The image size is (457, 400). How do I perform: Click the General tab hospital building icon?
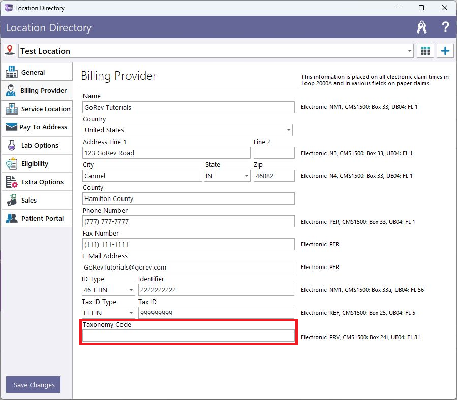click(x=11, y=72)
